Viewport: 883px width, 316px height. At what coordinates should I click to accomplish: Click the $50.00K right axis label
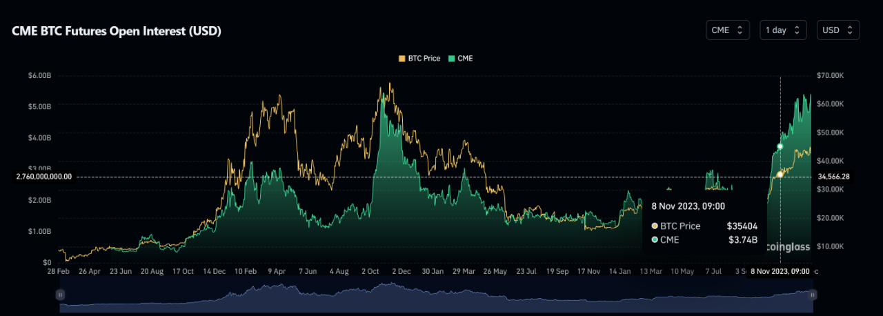(831, 132)
